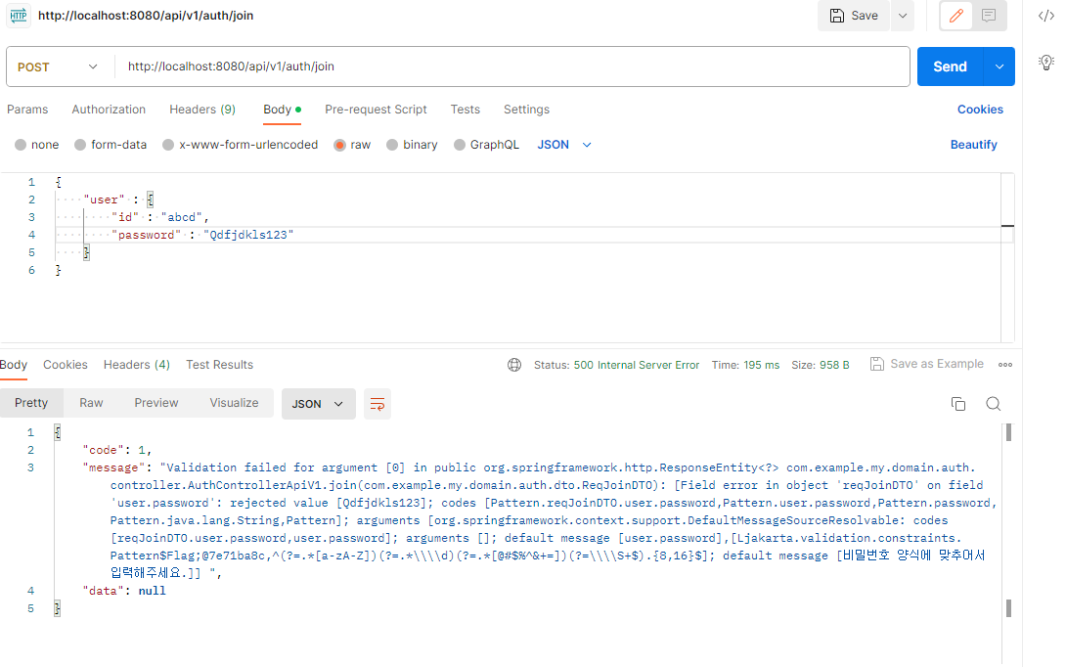Copy the response body

tap(958, 403)
